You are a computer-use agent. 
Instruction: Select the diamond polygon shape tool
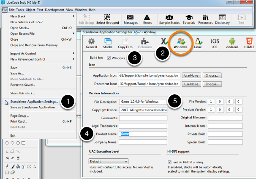point(7,143)
